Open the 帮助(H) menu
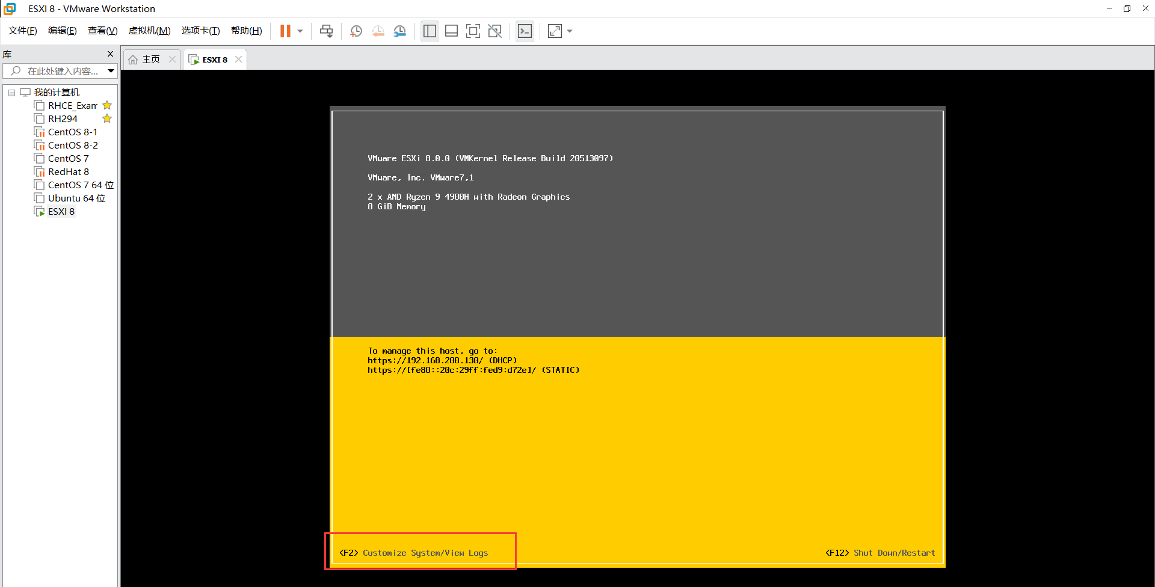 (x=247, y=31)
